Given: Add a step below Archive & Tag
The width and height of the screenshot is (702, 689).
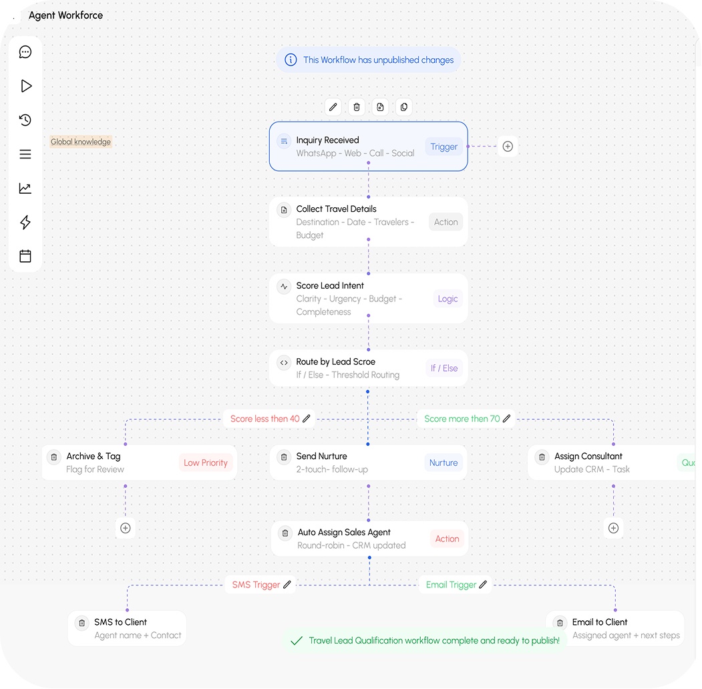Looking at the screenshot, I should [125, 528].
